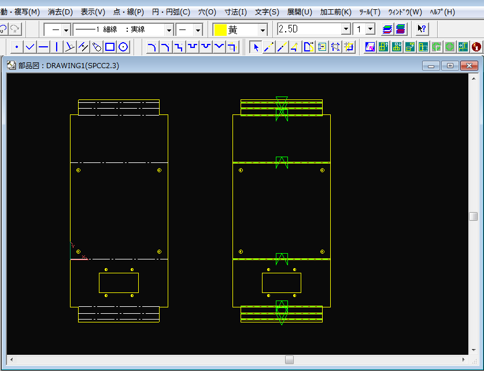Open the 穴(O) menu
Screen dimensions: 484x371
[x=207, y=12]
